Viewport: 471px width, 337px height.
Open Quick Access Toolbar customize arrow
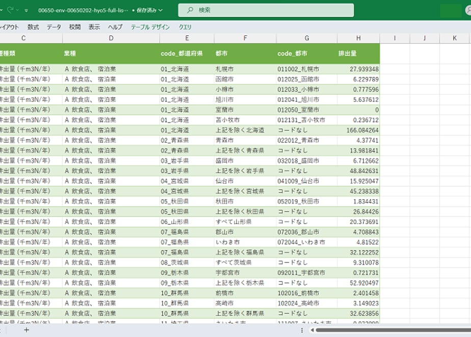tap(27, 11)
